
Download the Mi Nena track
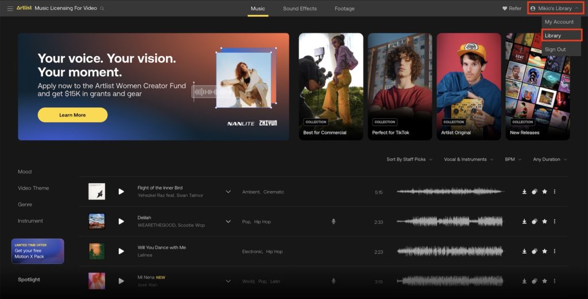point(524,281)
